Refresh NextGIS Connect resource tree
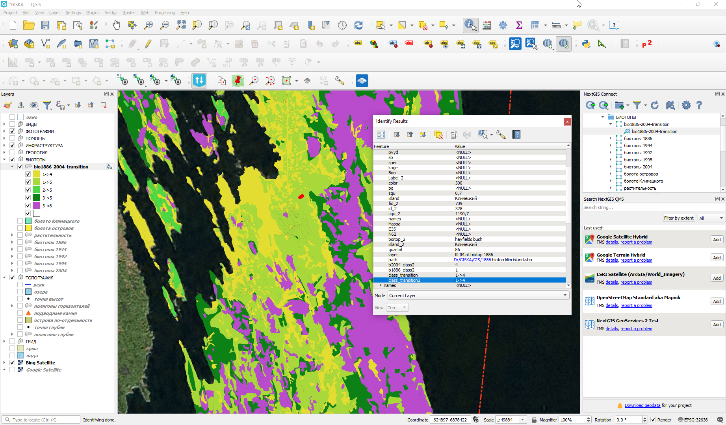 tap(655, 105)
